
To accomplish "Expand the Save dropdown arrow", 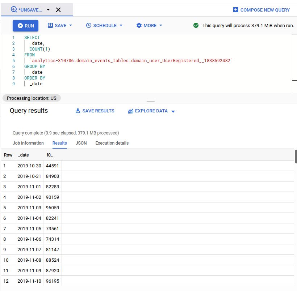I will [71, 25].
